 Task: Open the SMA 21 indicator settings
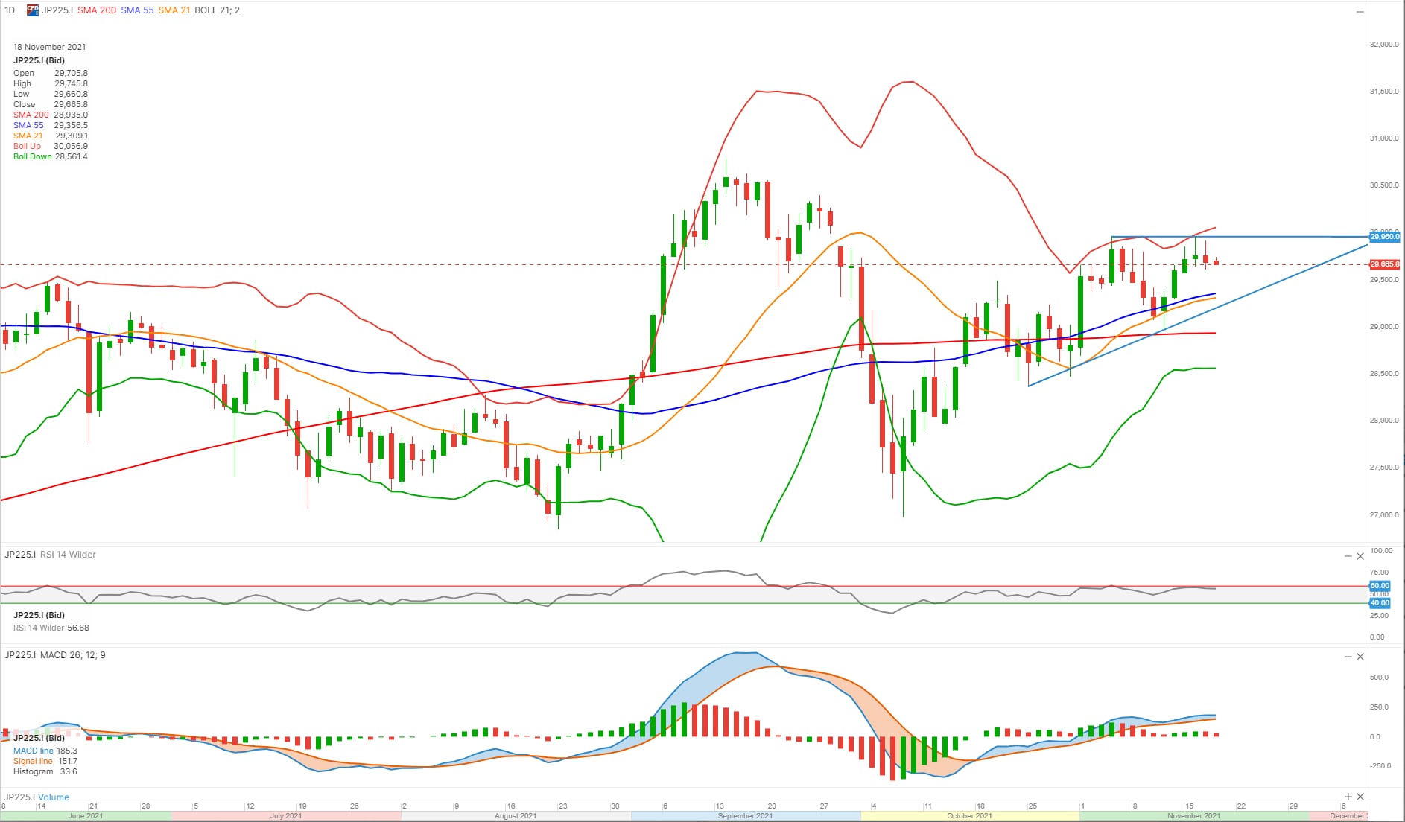coord(174,10)
